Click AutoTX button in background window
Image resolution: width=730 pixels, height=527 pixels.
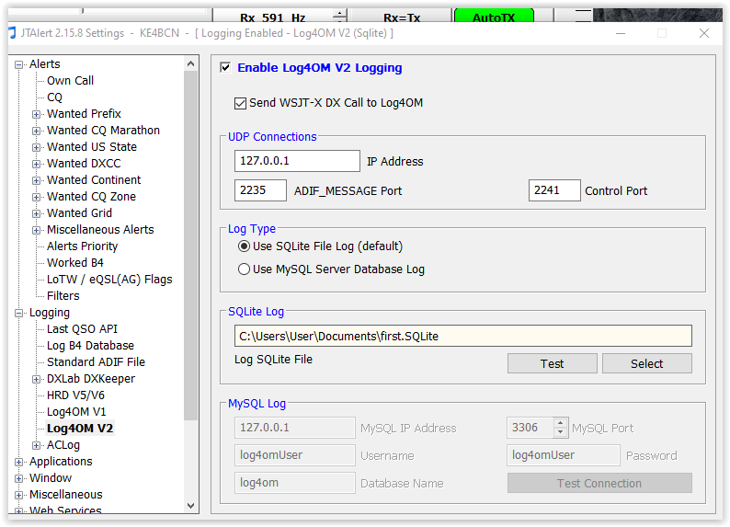pos(494,16)
